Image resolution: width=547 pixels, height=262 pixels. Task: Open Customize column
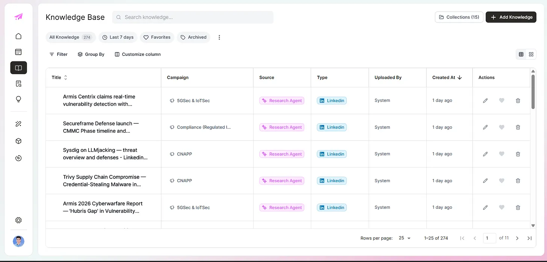pyautogui.click(x=138, y=54)
